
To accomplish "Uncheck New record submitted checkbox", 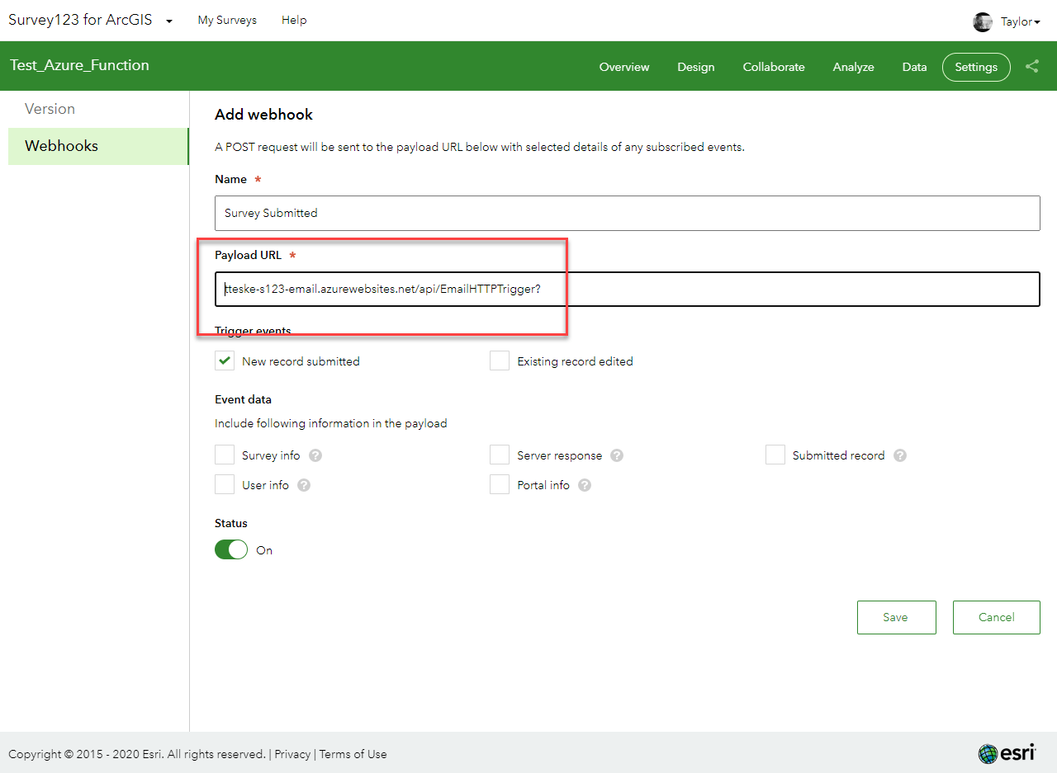I will tap(225, 361).
